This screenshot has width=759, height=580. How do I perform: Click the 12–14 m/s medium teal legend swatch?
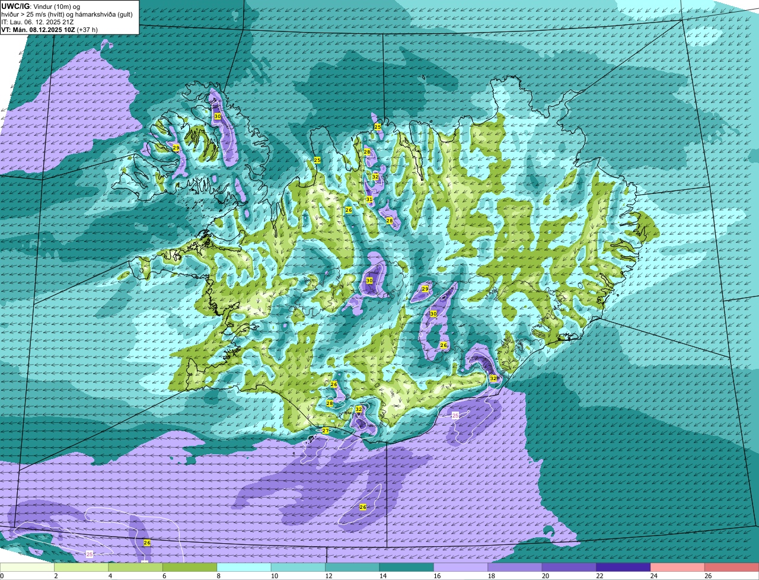pyautogui.click(x=352, y=568)
